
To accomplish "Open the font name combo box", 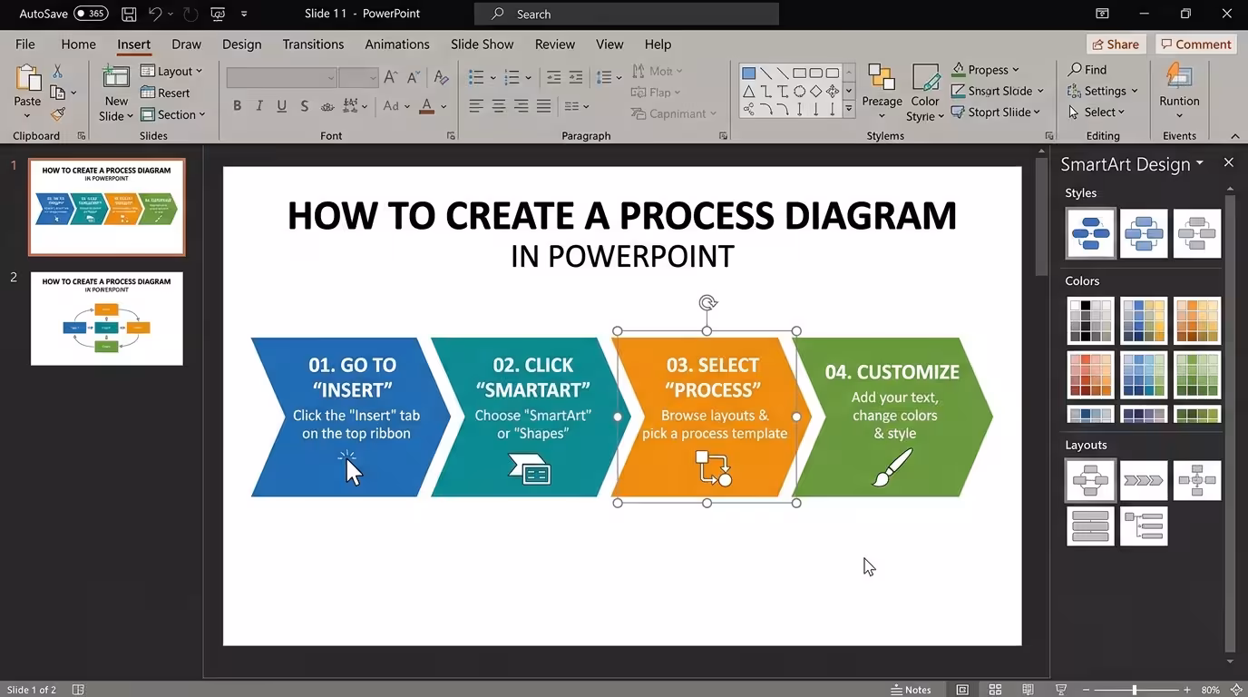I will click(281, 78).
